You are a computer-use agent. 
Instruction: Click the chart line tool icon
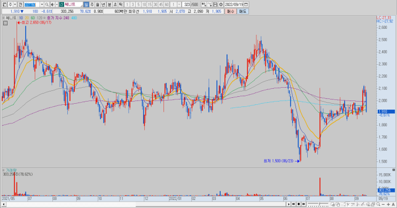(x=209, y=5)
